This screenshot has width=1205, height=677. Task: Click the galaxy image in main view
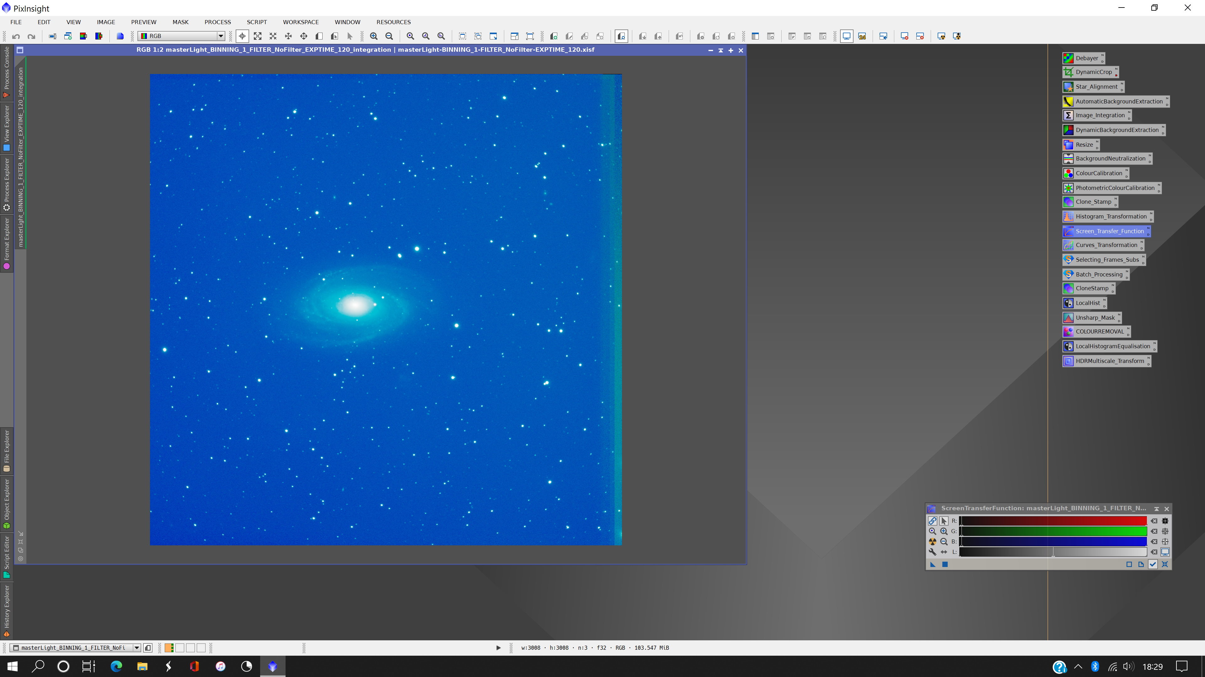click(386, 309)
